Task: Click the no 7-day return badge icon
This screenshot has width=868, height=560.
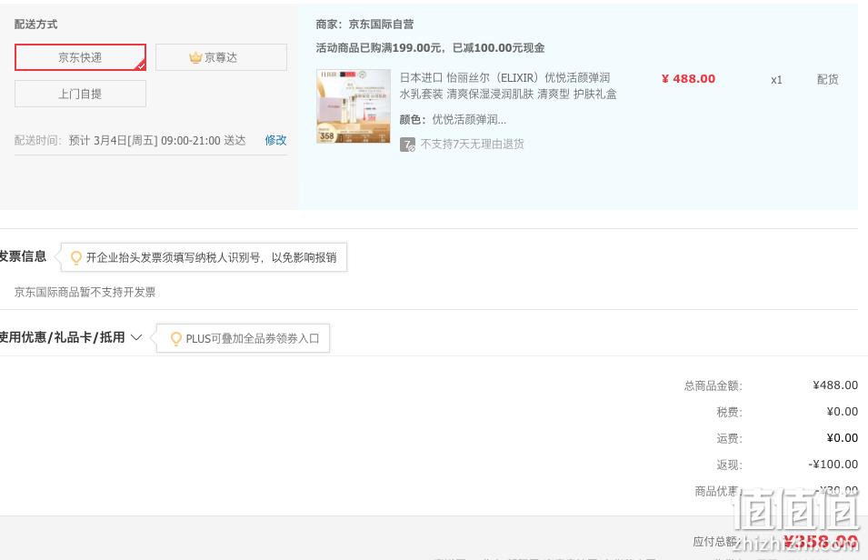Action: pos(407,145)
